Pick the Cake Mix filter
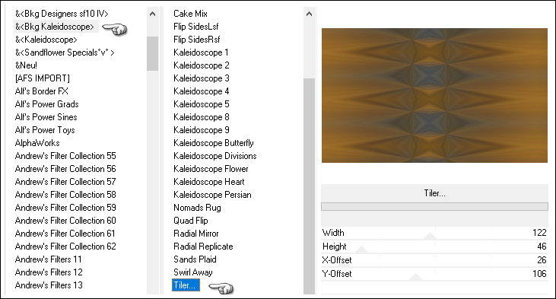The width and height of the screenshot is (556, 299). (190, 14)
